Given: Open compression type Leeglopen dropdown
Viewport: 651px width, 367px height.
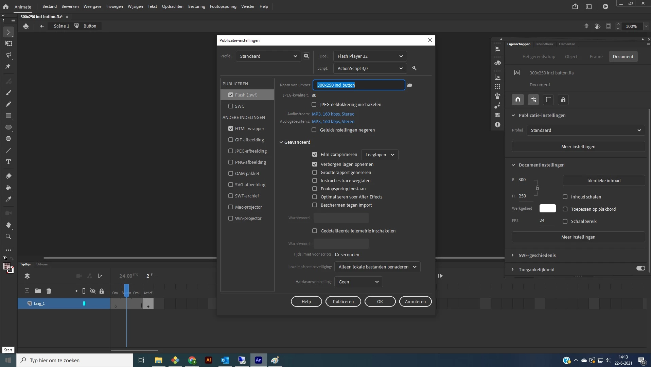Looking at the screenshot, I should click(380, 155).
